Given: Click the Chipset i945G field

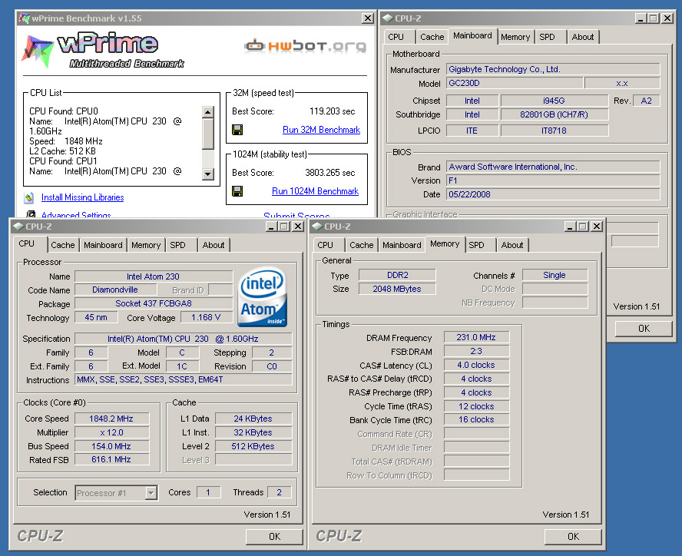Looking at the screenshot, I should tap(555, 101).
